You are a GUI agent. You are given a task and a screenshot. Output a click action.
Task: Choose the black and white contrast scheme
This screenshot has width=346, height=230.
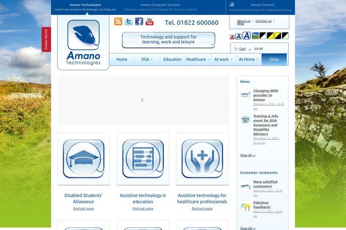click(x=263, y=36)
